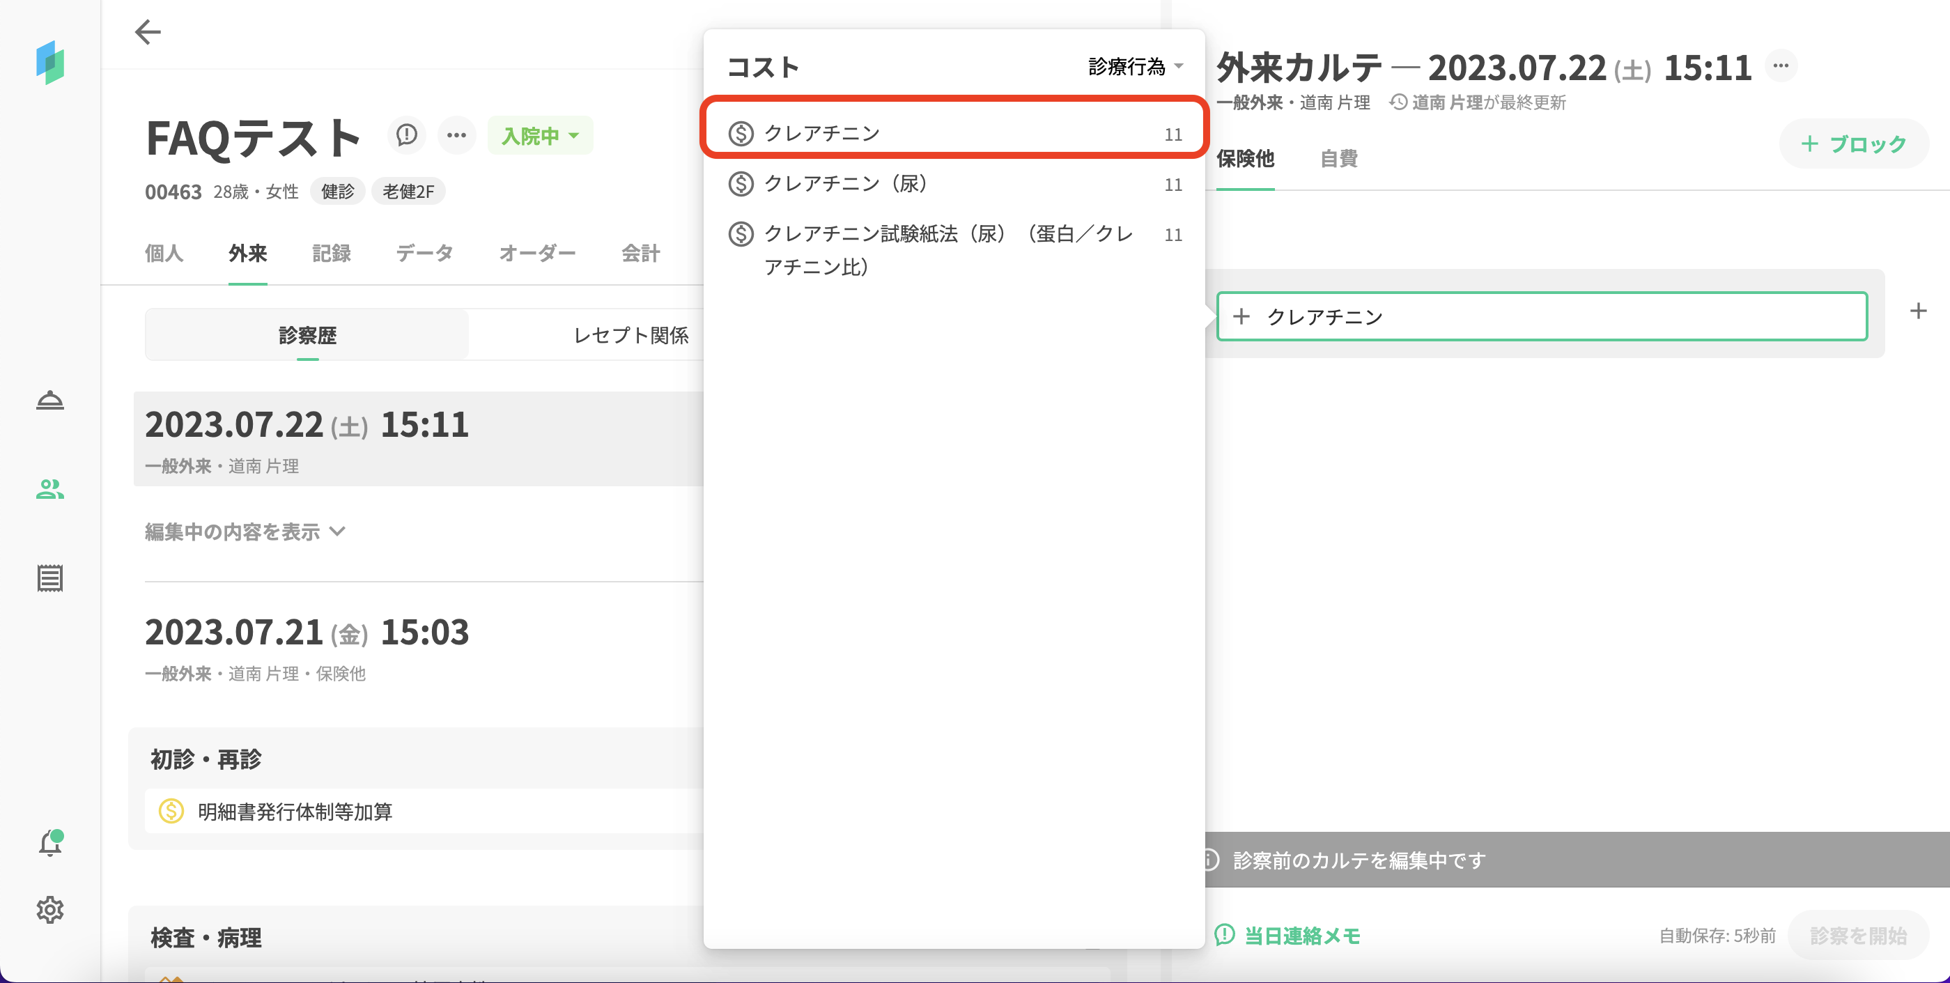Switch to the 自費 tab
The height and width of the screenshot is (983, 1950).
1338,159
